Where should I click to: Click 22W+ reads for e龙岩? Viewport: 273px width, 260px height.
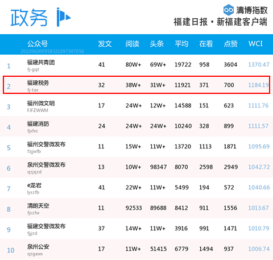pyautogui.click(x=133, y=188)
